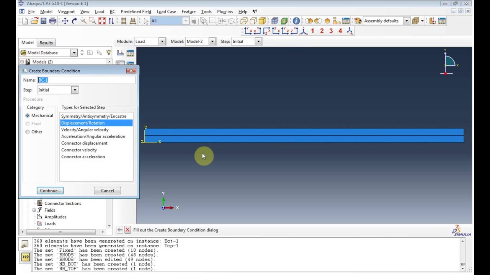Viewport: 490px width, 275px height.
Task: Open the Predefined Field menu
Action: pos(136,11)
